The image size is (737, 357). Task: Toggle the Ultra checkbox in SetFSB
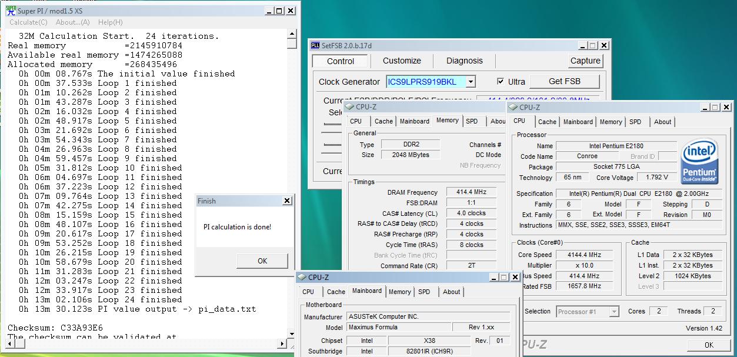click(x=501, y=82)
